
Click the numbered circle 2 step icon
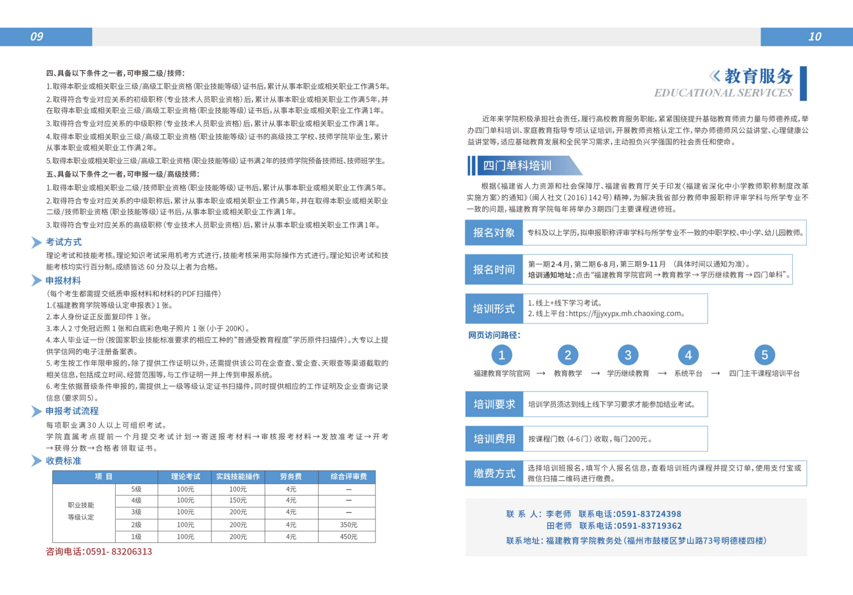coord(568,355)
